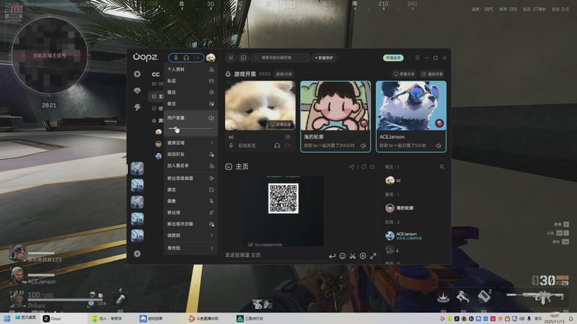Focus the domain search field

[x=281, y=58]
